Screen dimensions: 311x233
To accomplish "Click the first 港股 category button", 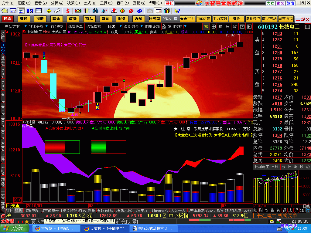I will (24, 19).
